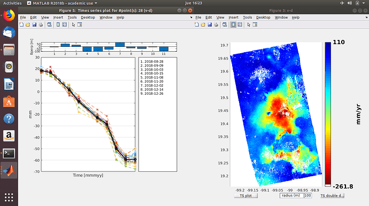Image resolution: width=369 pixels, height=206 pixels.
Task: Toggle Insert Colorbar icon in Figure 5 toolbar
Action: [x=58, y=24]
